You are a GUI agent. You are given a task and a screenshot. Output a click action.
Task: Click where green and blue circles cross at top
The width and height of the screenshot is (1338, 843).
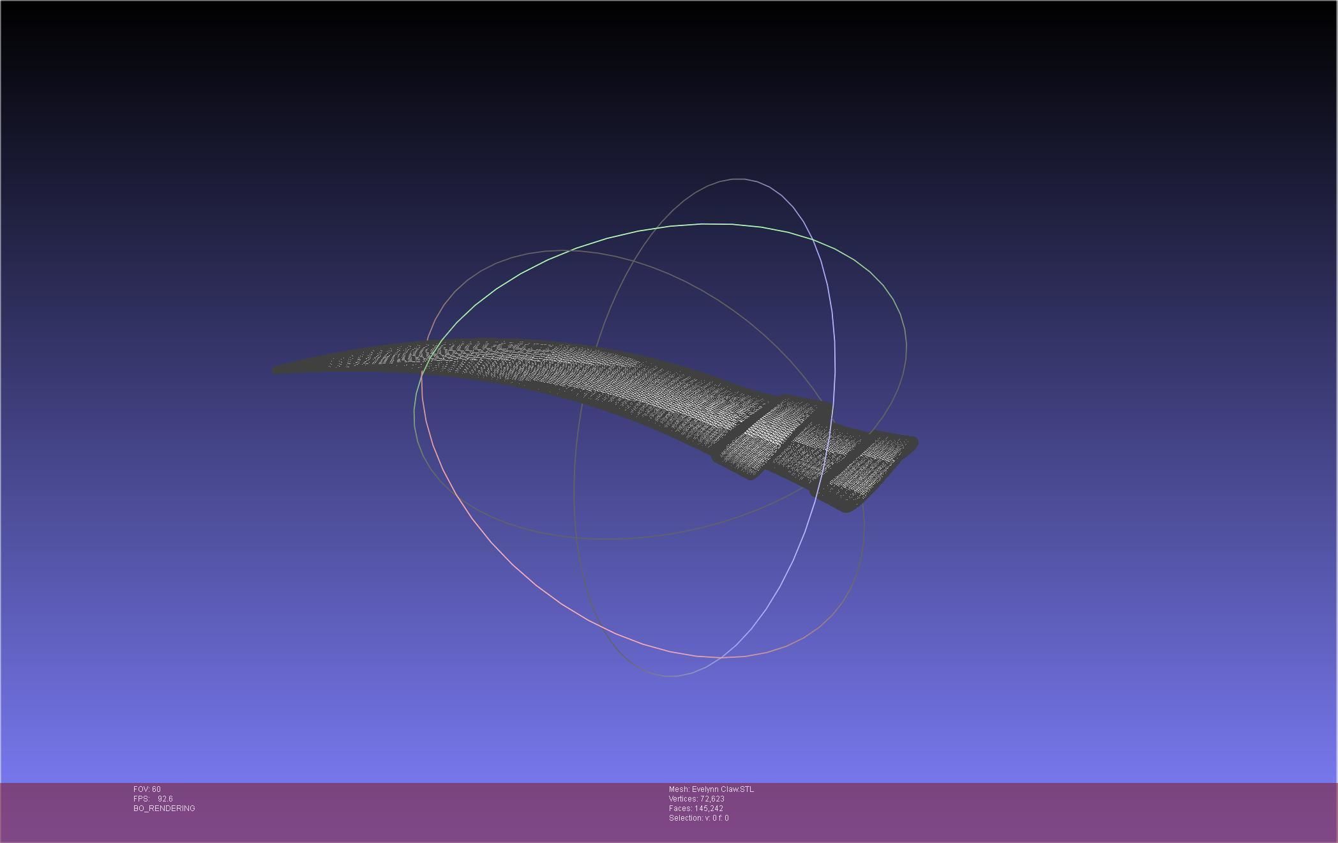click(x=812, y=240)
